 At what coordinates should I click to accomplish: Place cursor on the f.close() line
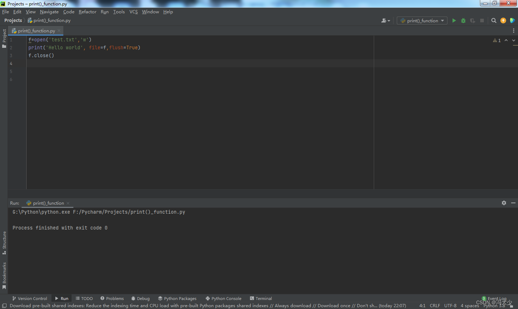coord(41,55)
